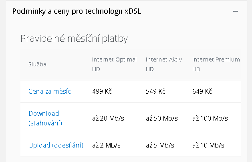252x162 pixels.
Task: Select the 'Internet Optimal HD' column header
Action: click(x=114, y=64)
